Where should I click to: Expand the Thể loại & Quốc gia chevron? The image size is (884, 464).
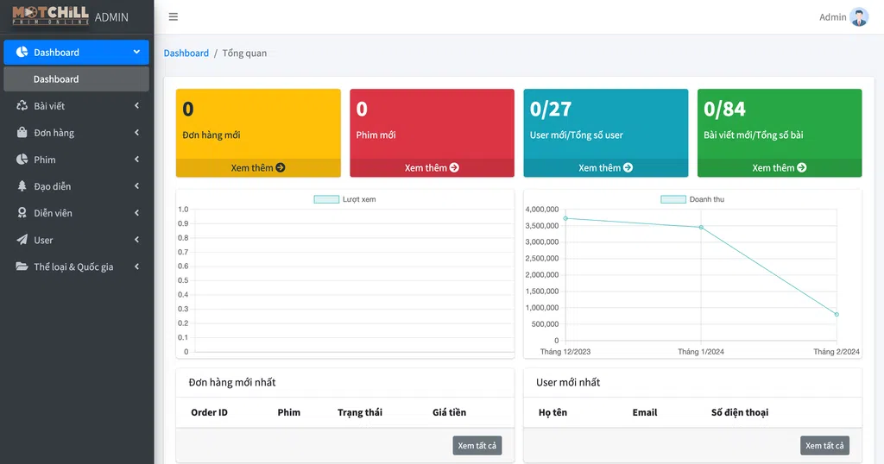(136, 266)
